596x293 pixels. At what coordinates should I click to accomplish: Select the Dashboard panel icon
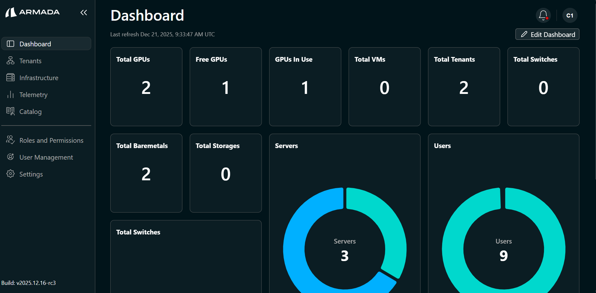coord(10,44)
